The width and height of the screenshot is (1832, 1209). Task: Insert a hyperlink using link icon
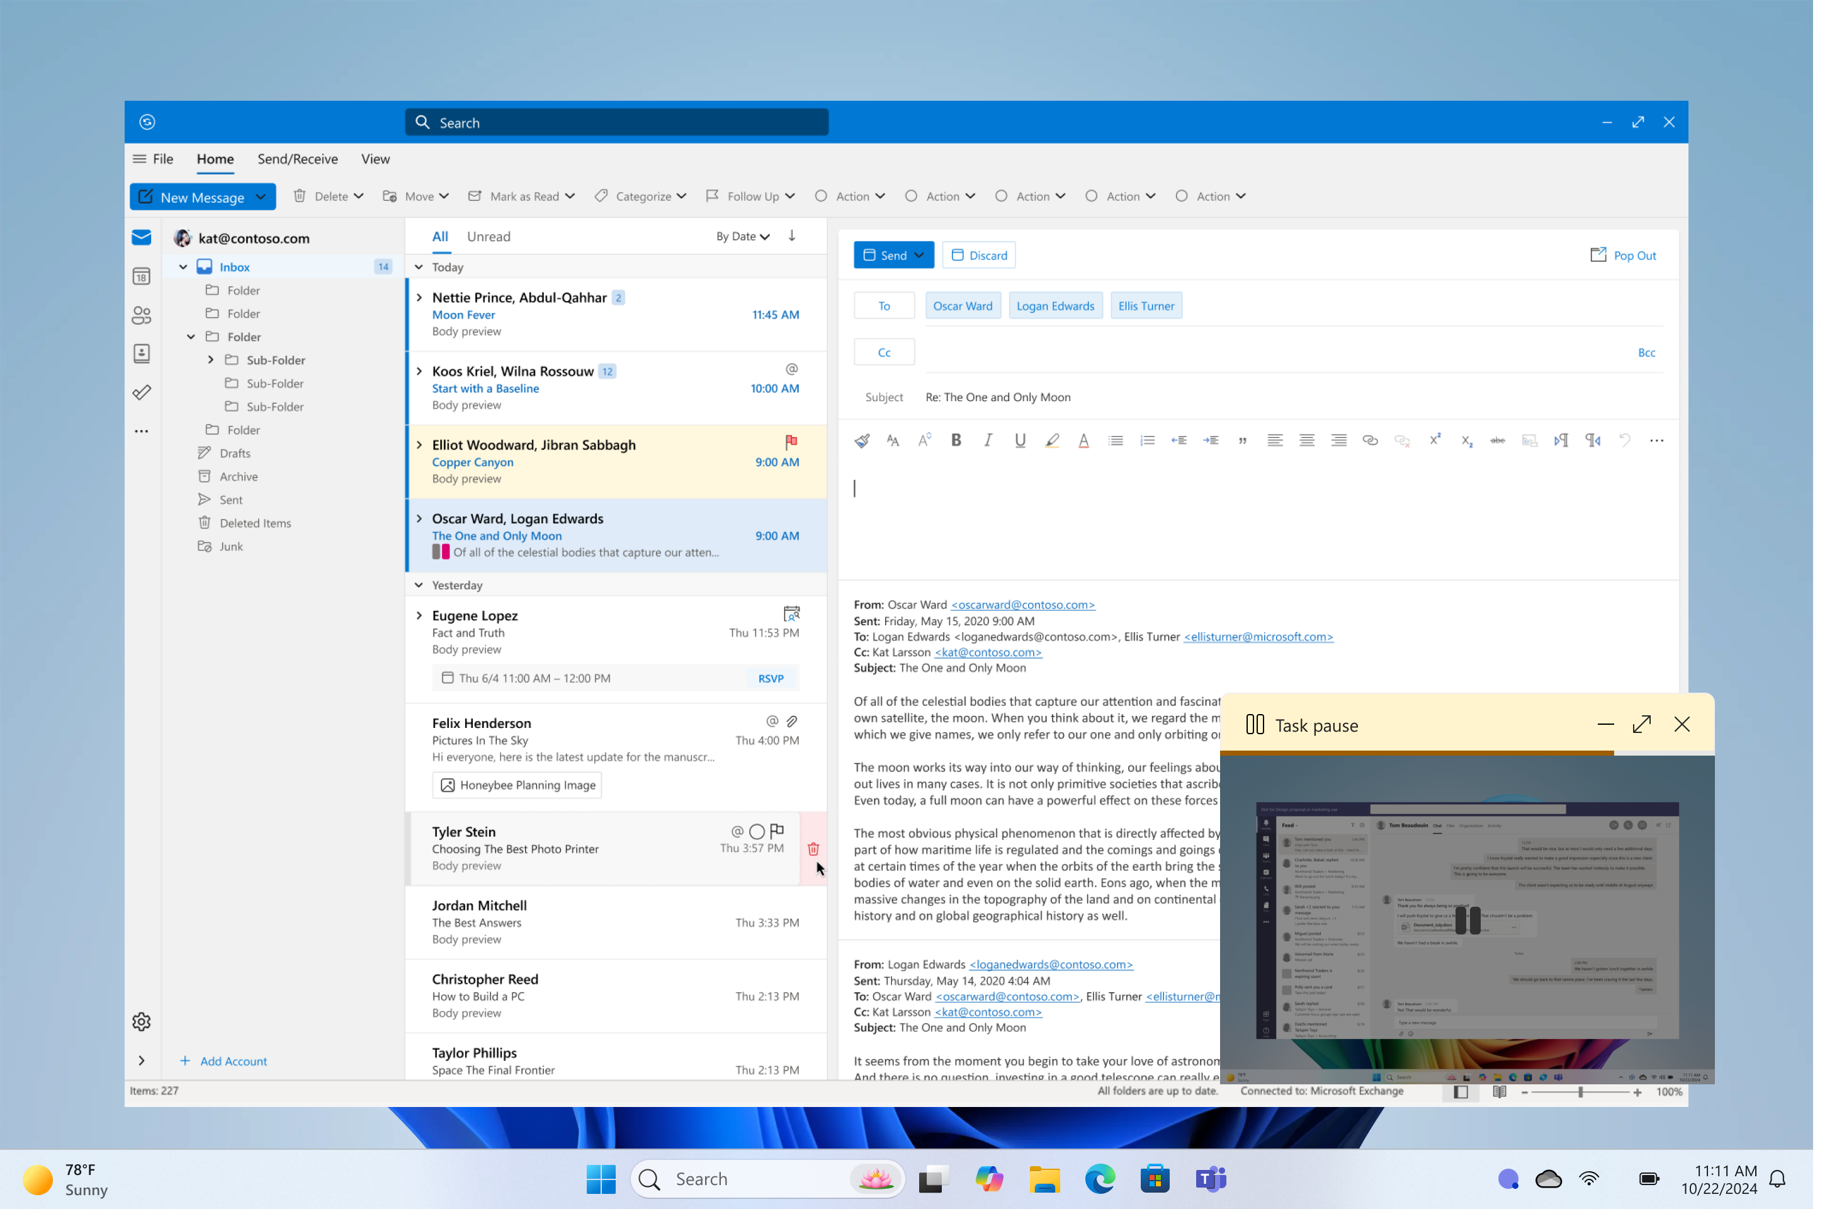[1383, 445]
